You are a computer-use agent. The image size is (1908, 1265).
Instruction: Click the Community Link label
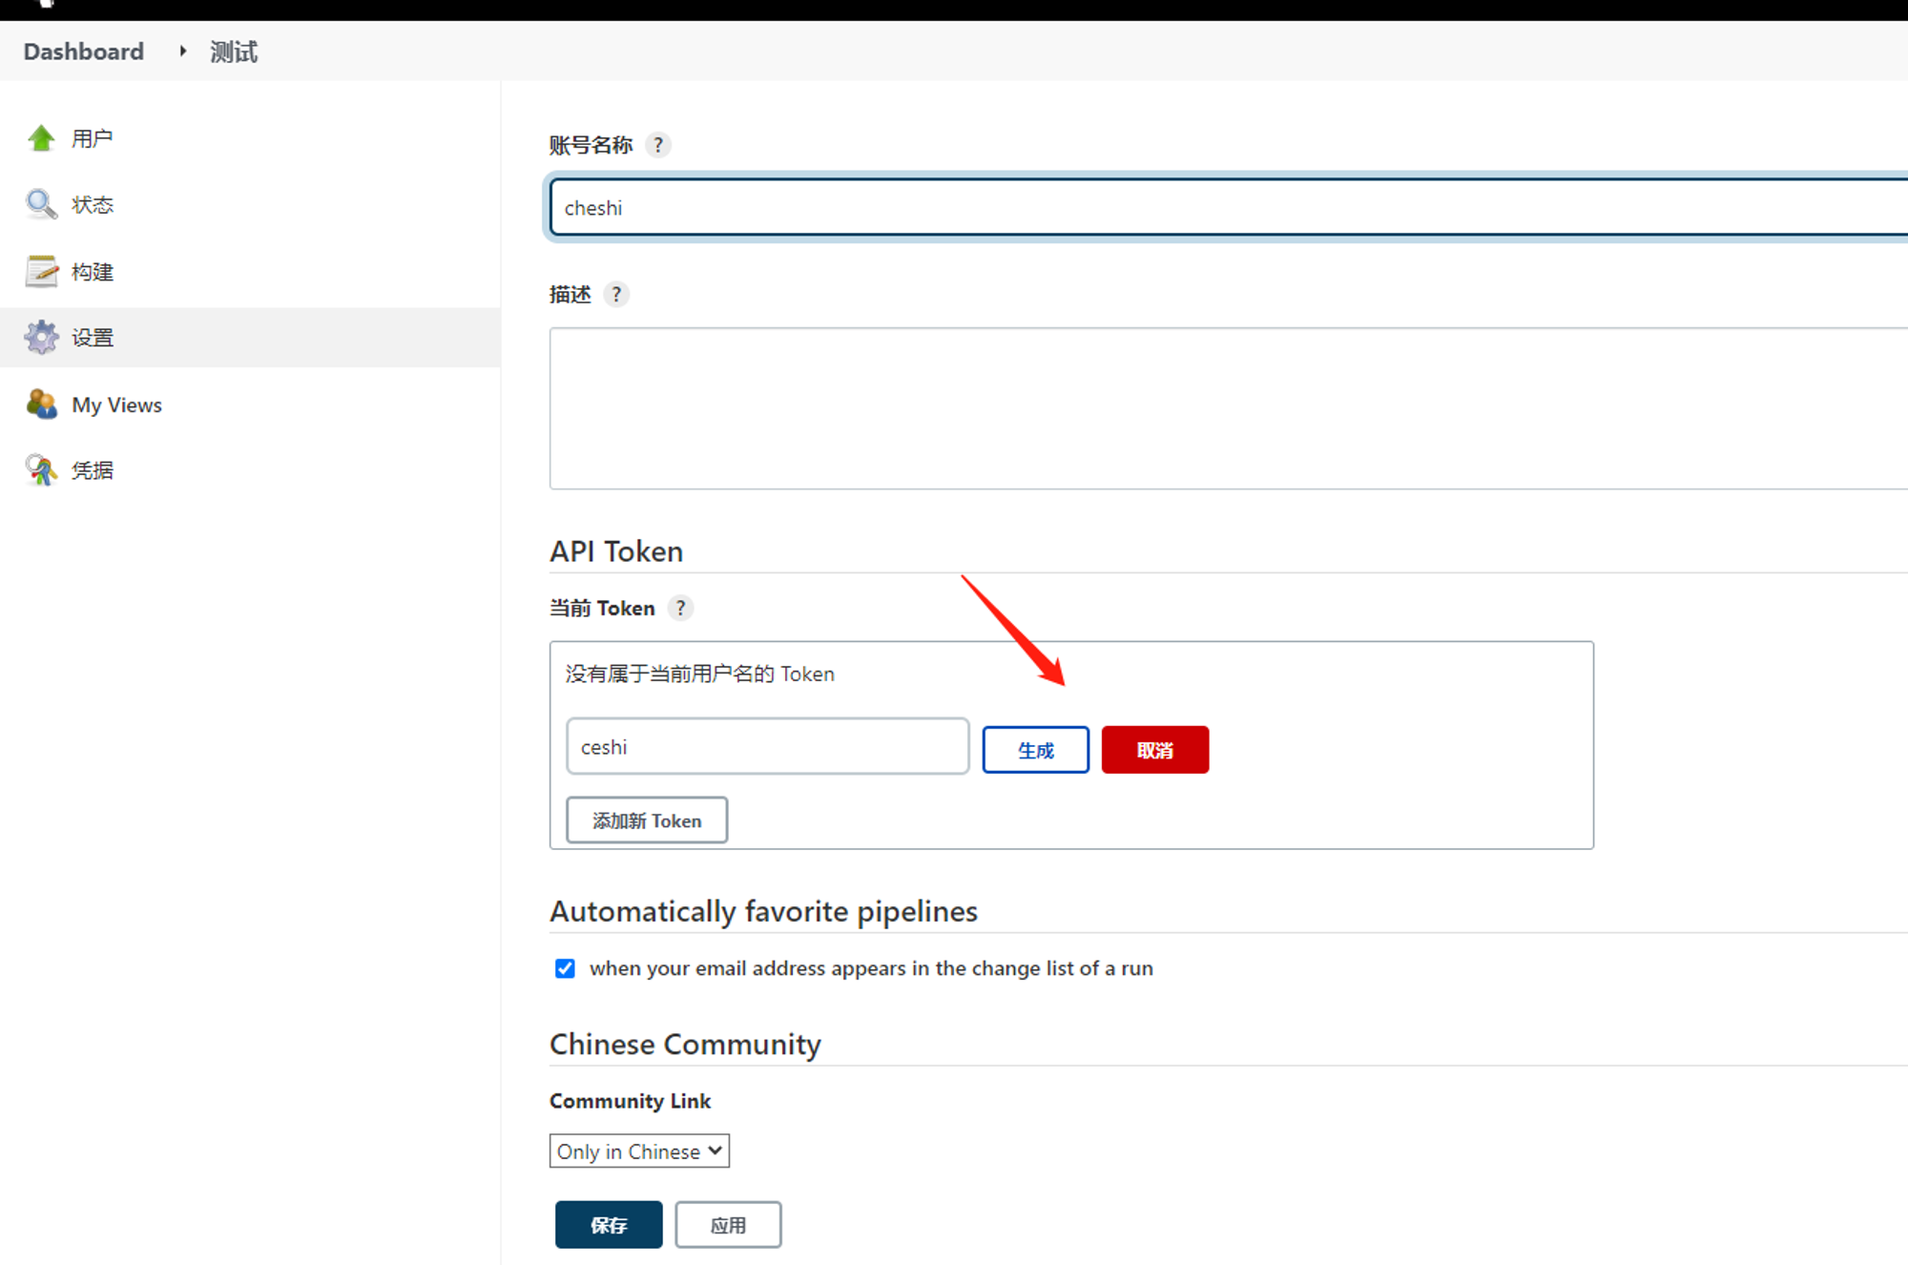point(630,1101)
